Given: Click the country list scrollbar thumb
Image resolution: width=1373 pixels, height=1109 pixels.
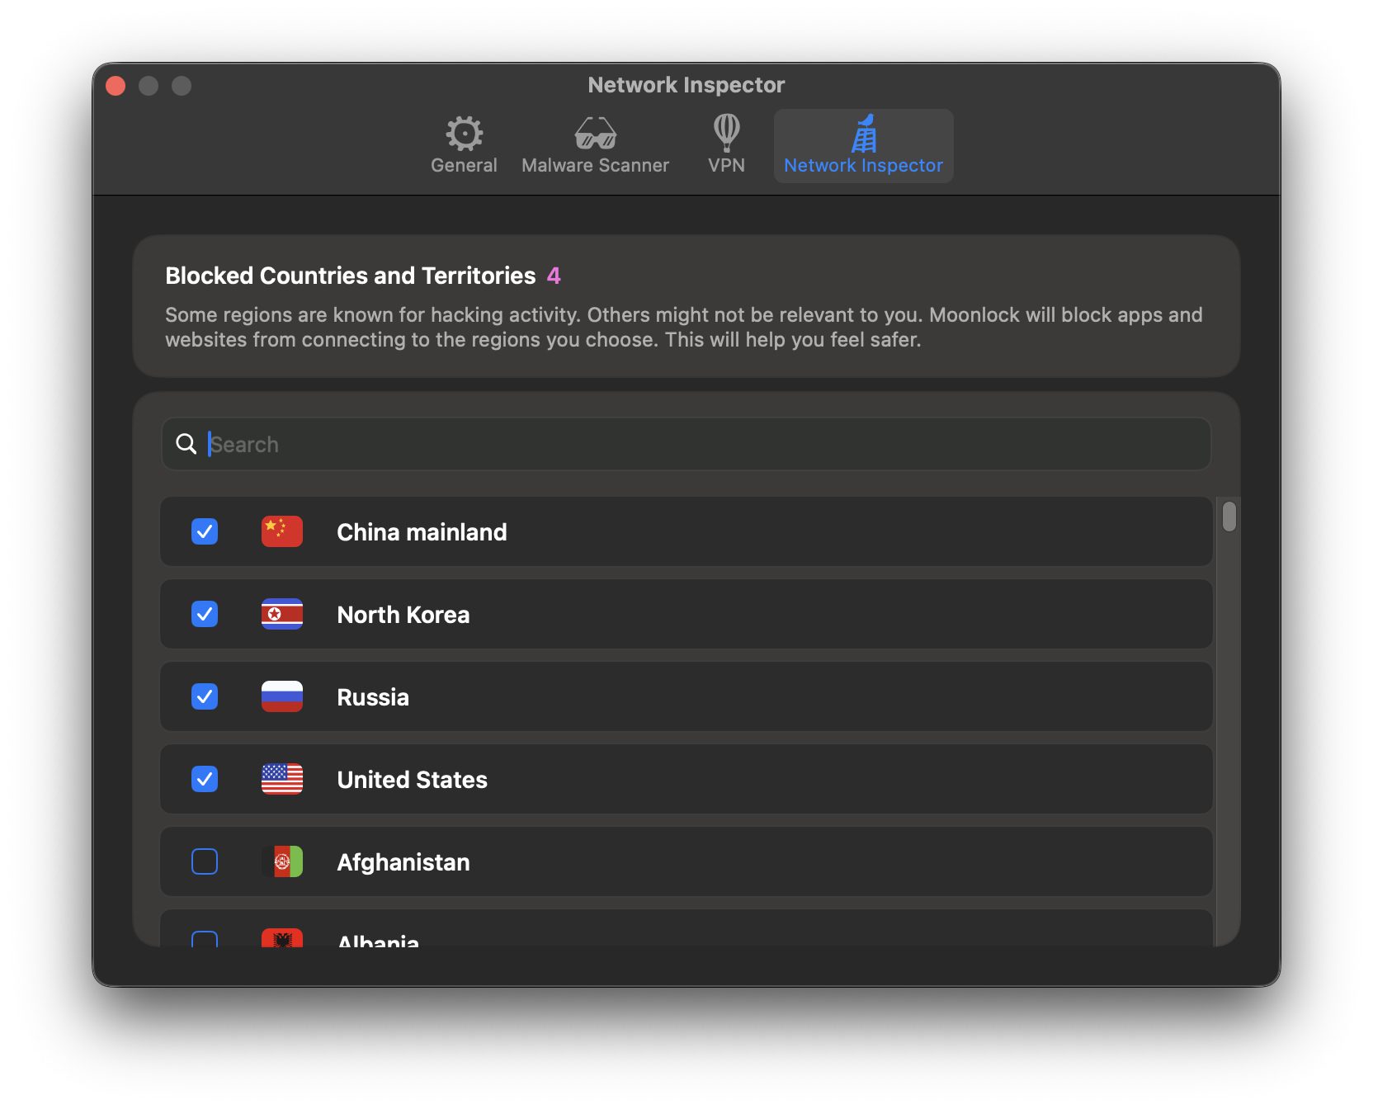Looking at the screenshot, I should coord(1229,517).
